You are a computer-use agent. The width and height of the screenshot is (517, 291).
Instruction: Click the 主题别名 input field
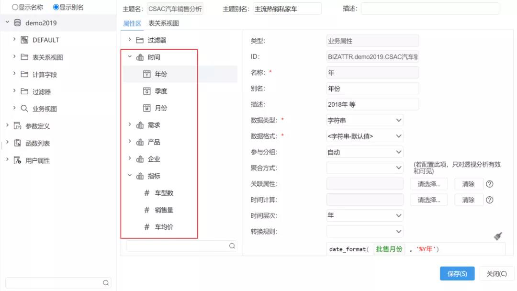(287, 9)
